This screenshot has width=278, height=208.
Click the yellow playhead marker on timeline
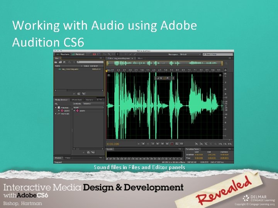tap(107, 71)
